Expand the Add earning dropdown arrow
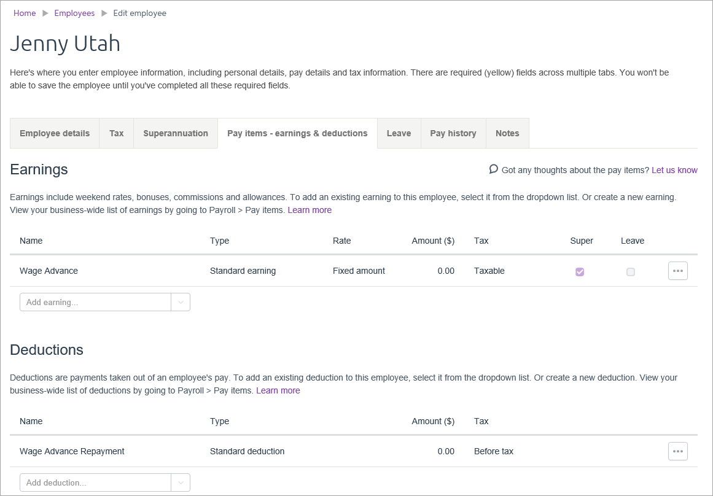Image resolution: width=713 pixels, height=496 pixels. point(181,302)
